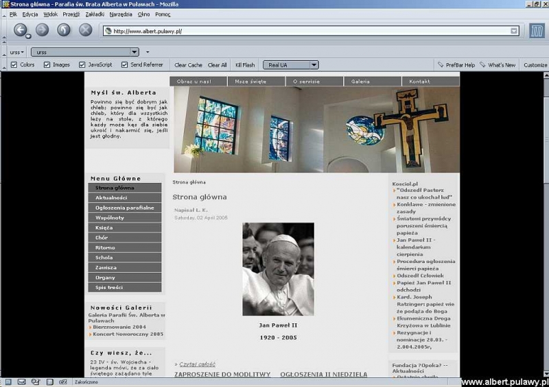This screenshot has height=387, width=549.
Task: Click Kill Flash button
Action: (x=245, y=65)
